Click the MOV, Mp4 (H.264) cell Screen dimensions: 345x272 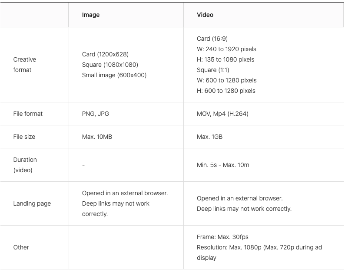[222, 114]
